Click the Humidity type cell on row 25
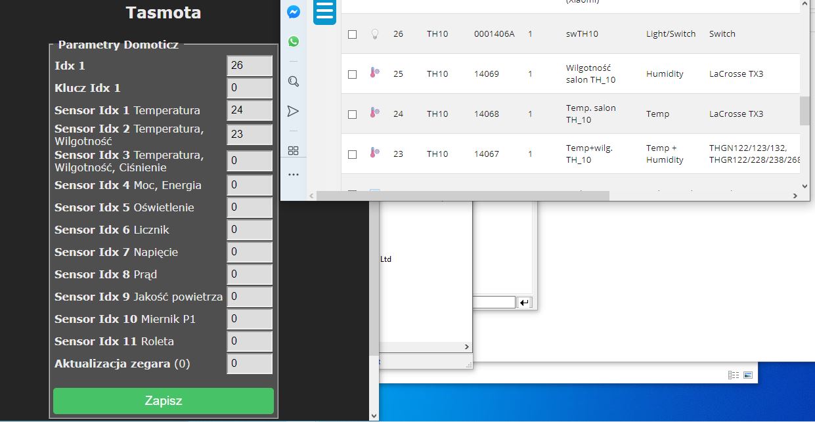The height and width of the screenshot is (422, 815). (665, 74)
